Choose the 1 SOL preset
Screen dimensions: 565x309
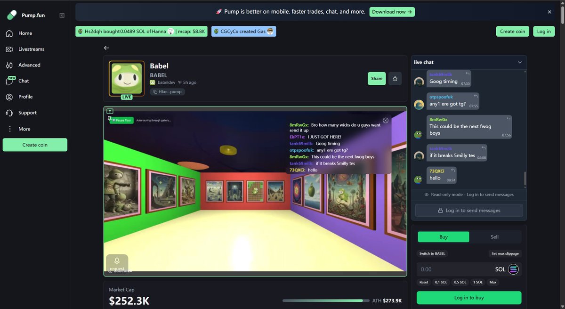click(477, 282)
